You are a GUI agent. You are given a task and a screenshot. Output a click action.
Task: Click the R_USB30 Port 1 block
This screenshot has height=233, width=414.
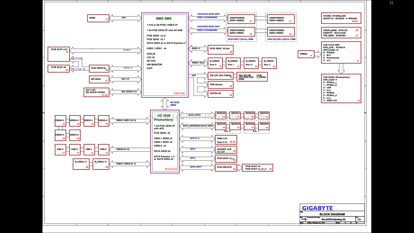pos(233,63)
